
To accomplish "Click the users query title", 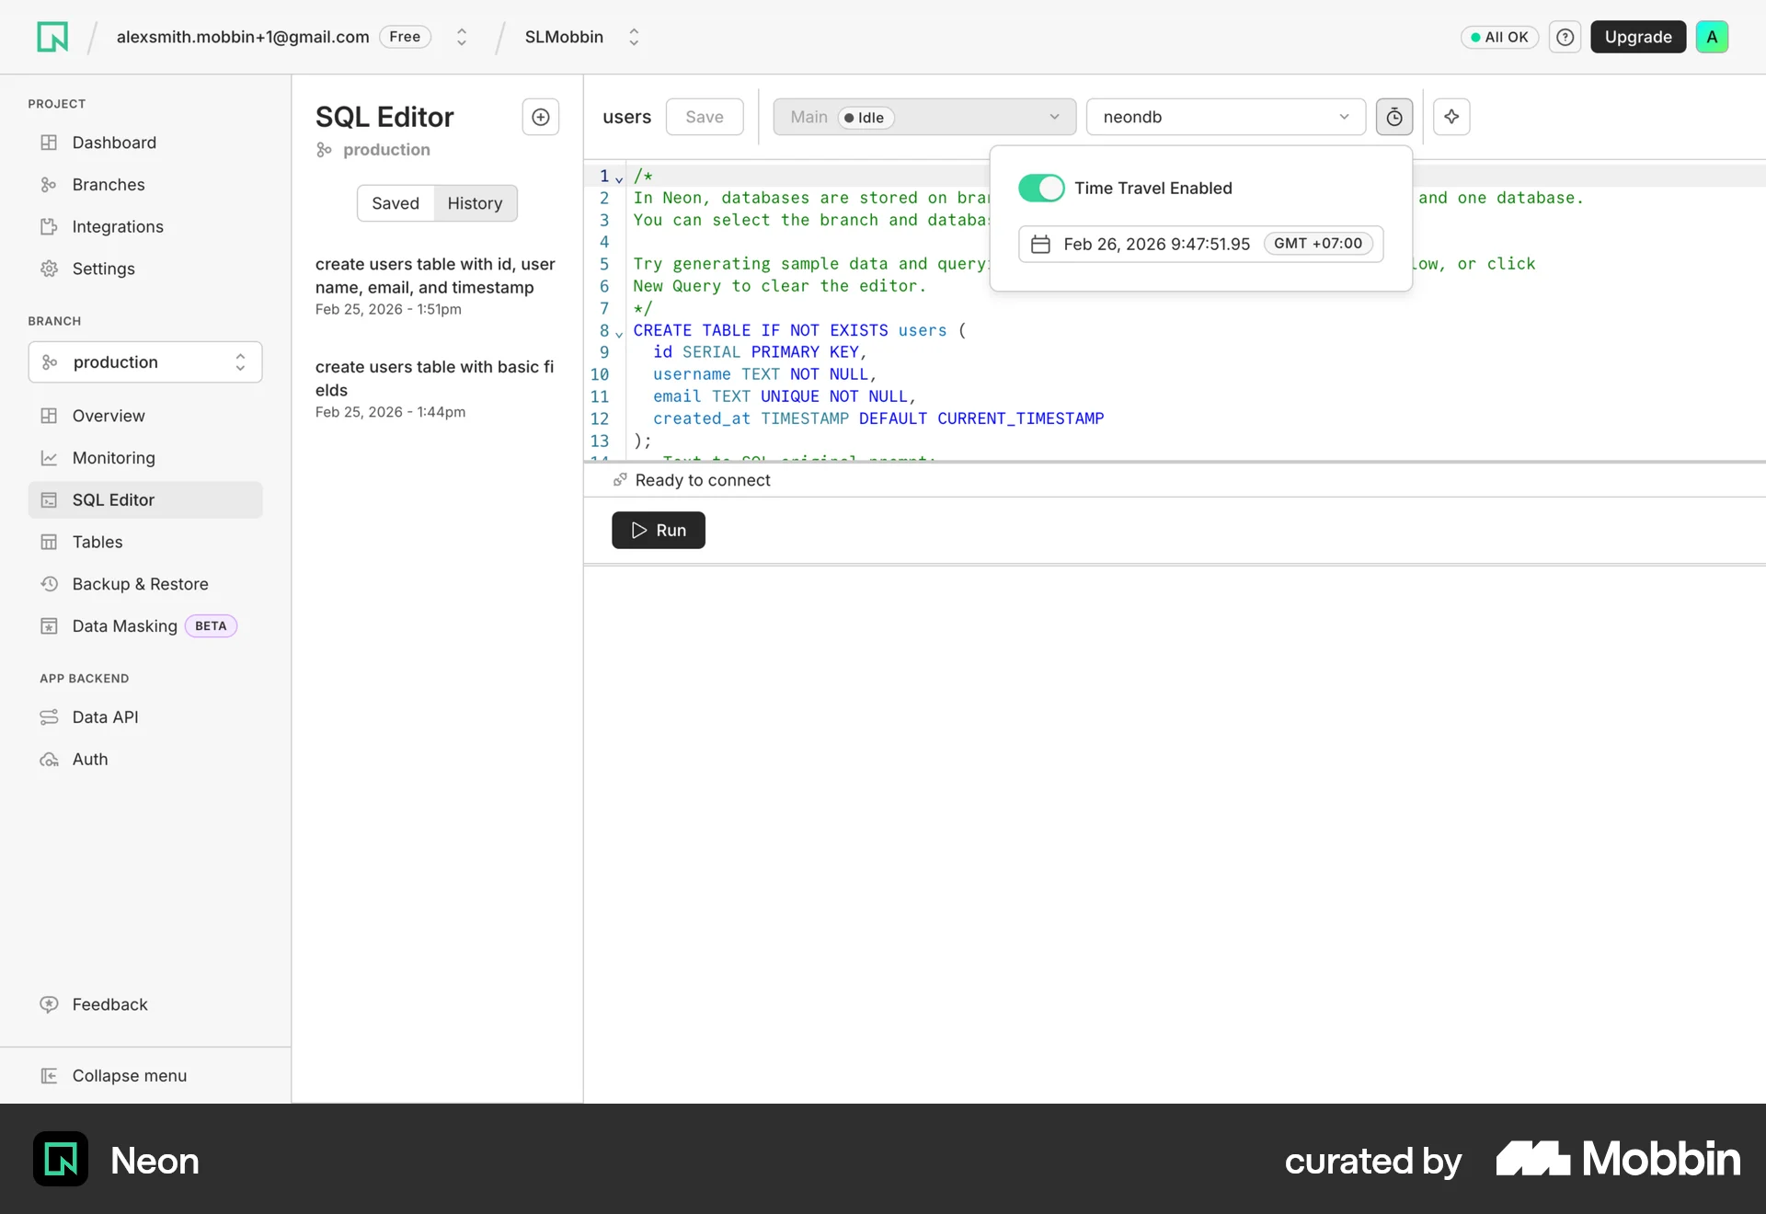I will 626,117.
